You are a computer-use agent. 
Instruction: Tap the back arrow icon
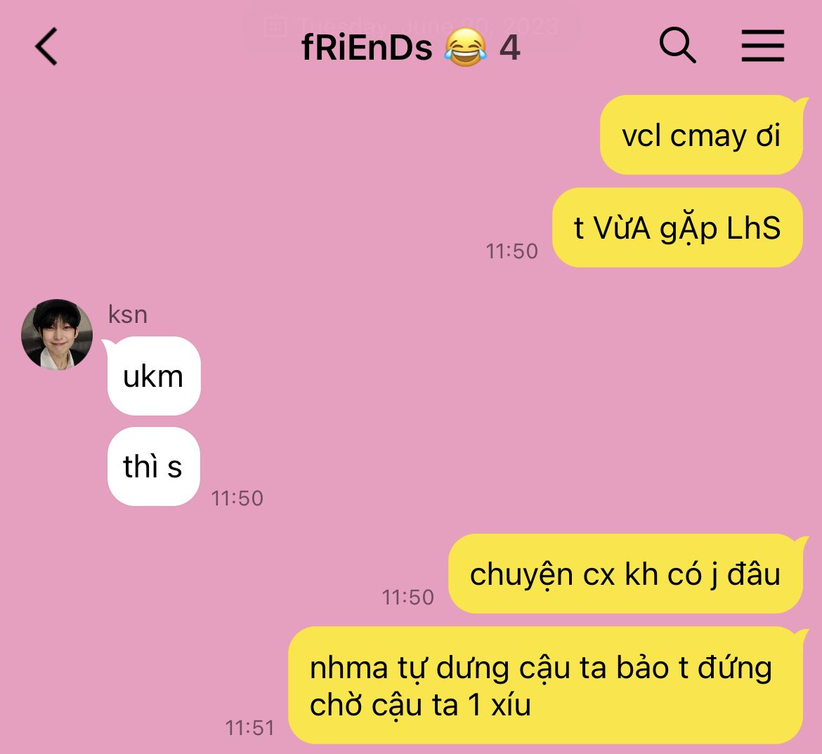(x=46, y=46)
